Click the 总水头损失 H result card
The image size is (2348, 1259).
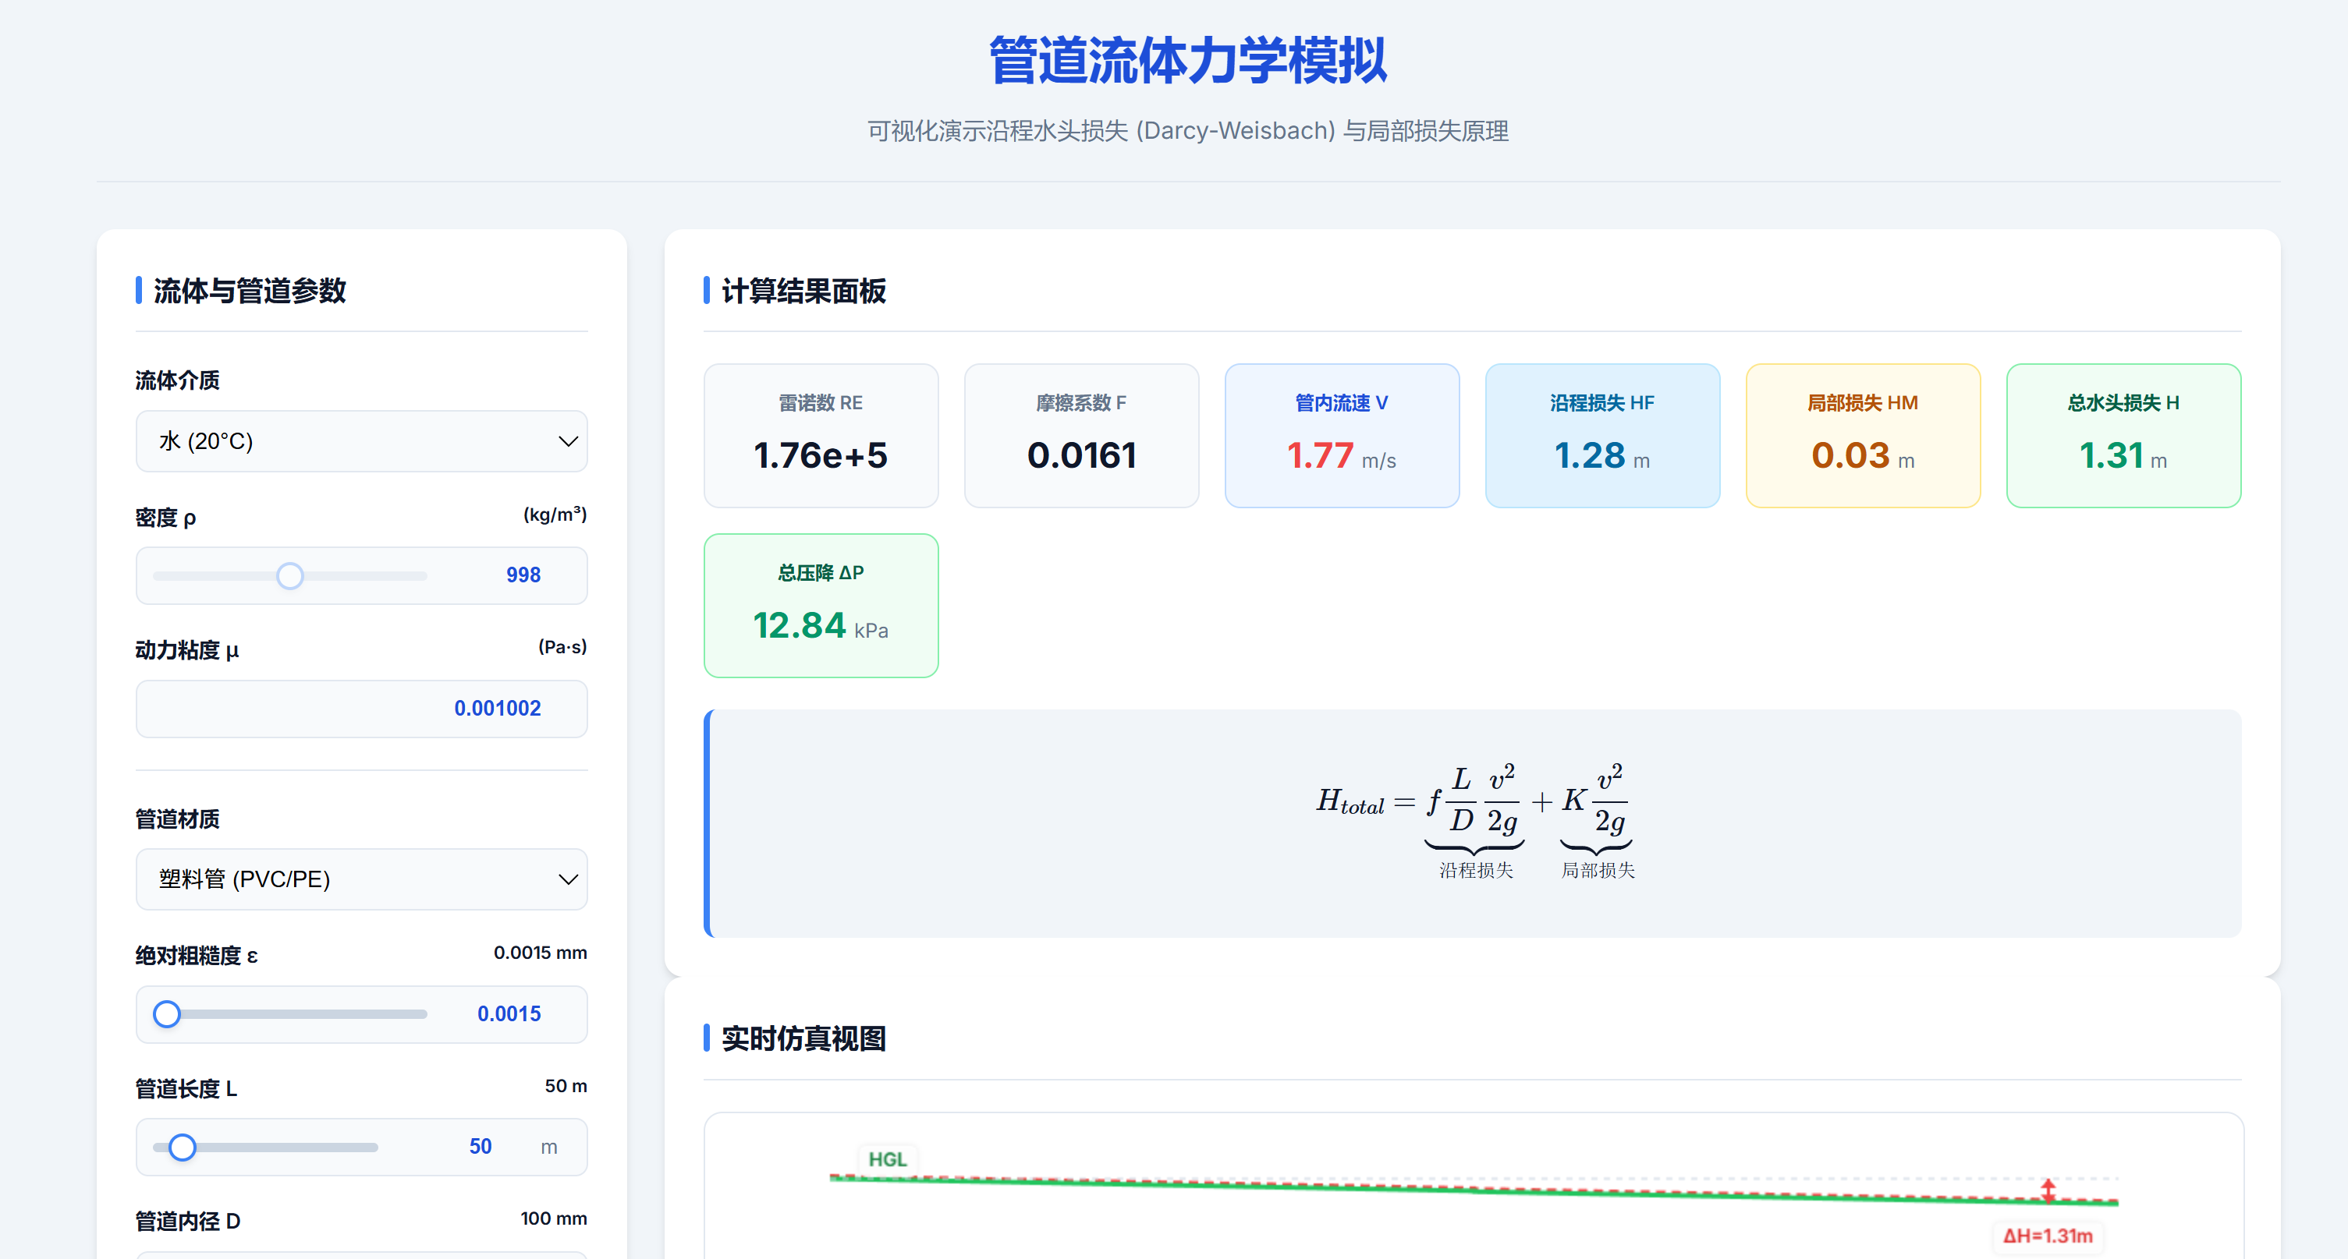point(2123,436)
